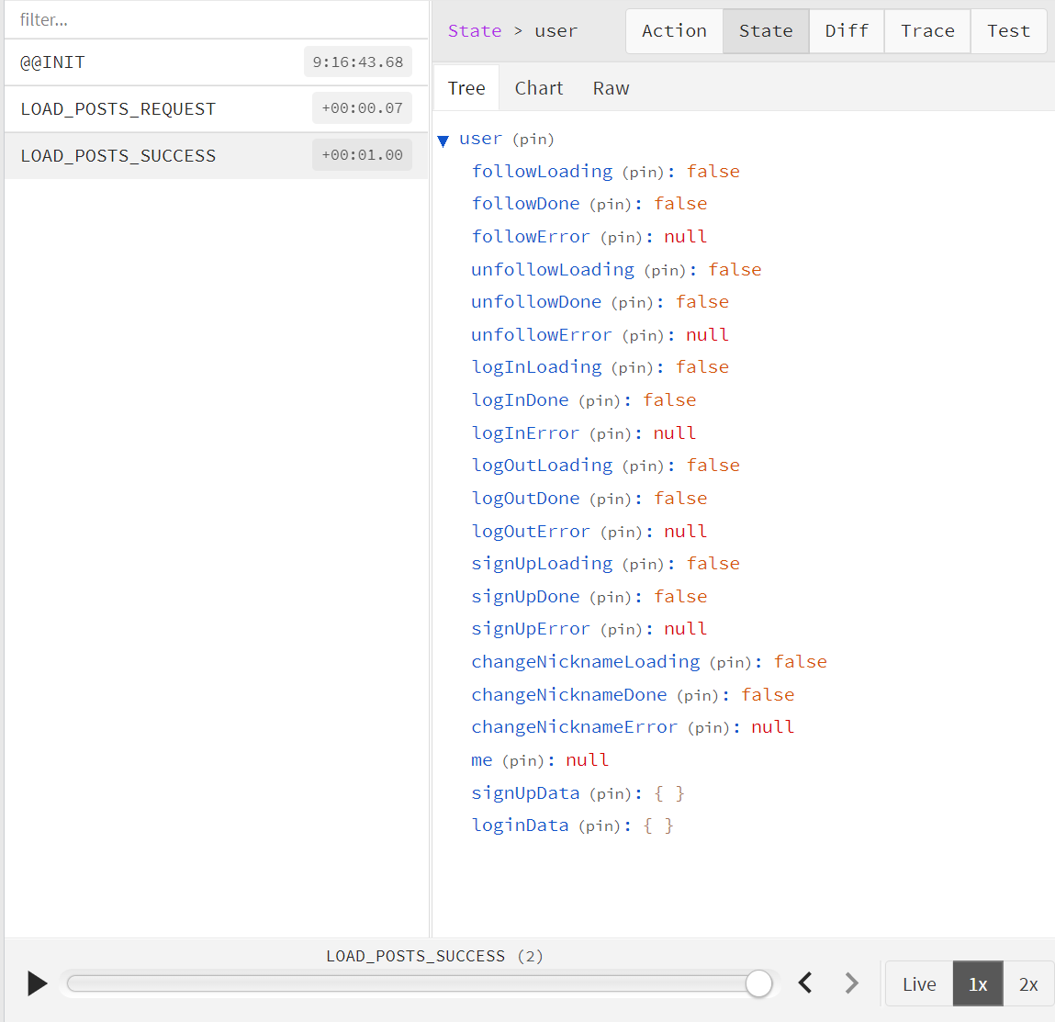Click the logInDone key
1055x1022 pixels.
[x=520, y=400]
